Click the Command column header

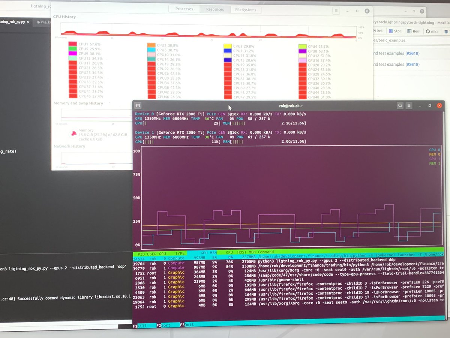tap(265, 252)
